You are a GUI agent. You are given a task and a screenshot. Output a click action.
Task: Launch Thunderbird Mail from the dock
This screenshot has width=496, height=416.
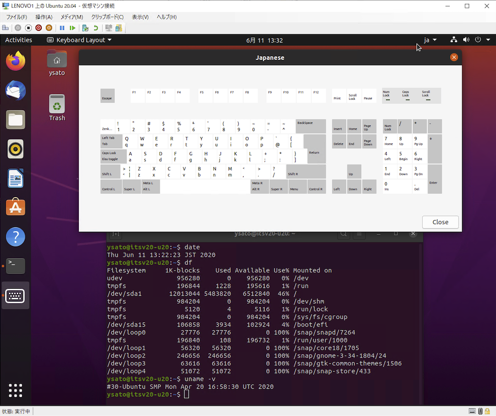[16, 91]
